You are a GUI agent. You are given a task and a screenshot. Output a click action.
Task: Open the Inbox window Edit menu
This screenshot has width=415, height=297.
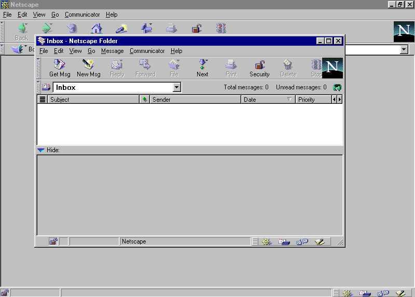coord(59,51)
